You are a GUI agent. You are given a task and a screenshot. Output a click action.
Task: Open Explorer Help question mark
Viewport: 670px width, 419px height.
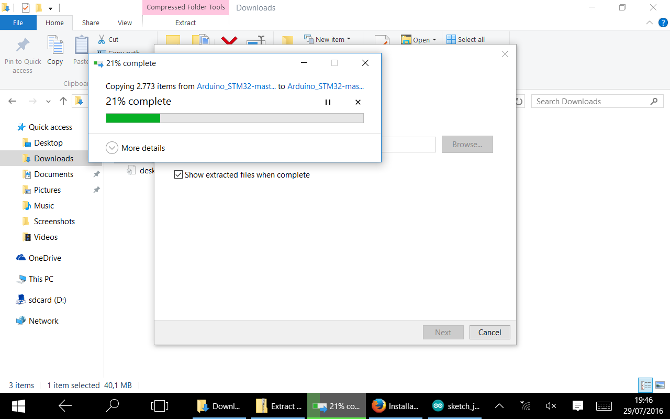click(663, 23)
